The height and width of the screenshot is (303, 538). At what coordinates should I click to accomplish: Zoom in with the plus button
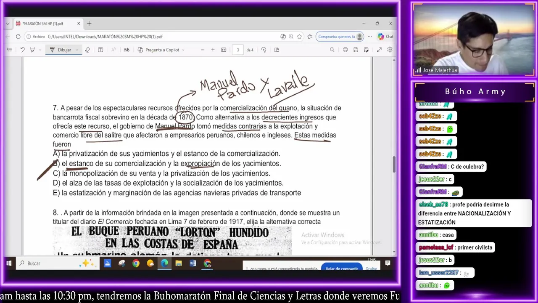click(213, 50)
